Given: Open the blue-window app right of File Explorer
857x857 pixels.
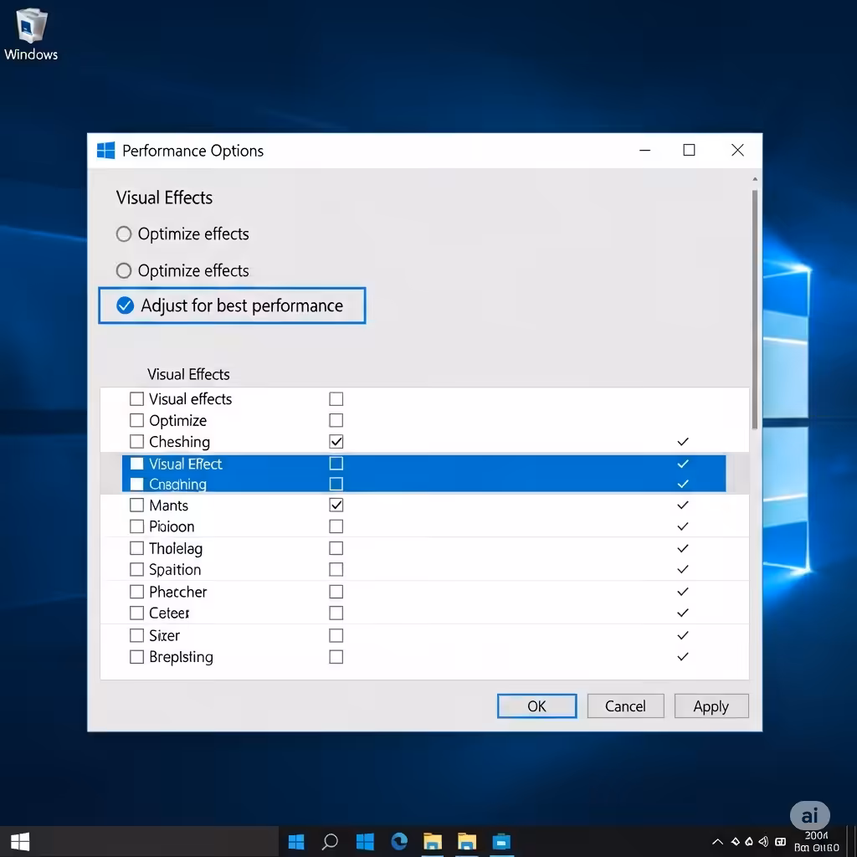Looking at the screenshot, I should pos(501,842).
